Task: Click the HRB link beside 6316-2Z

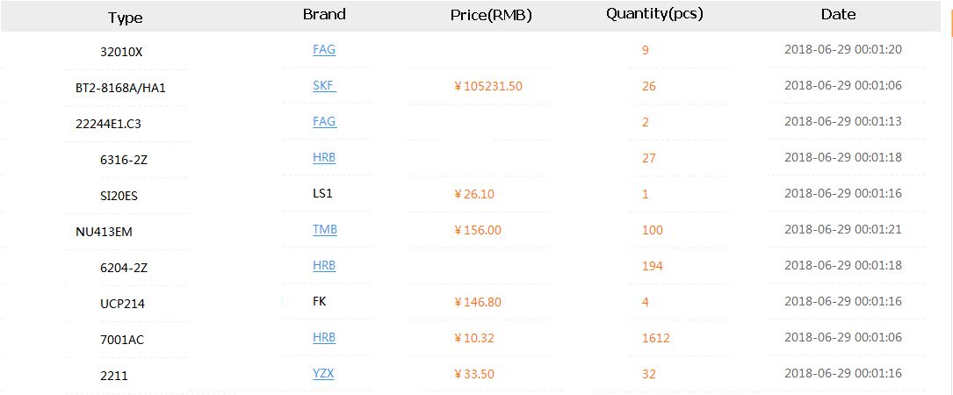Action: point(324,158)
